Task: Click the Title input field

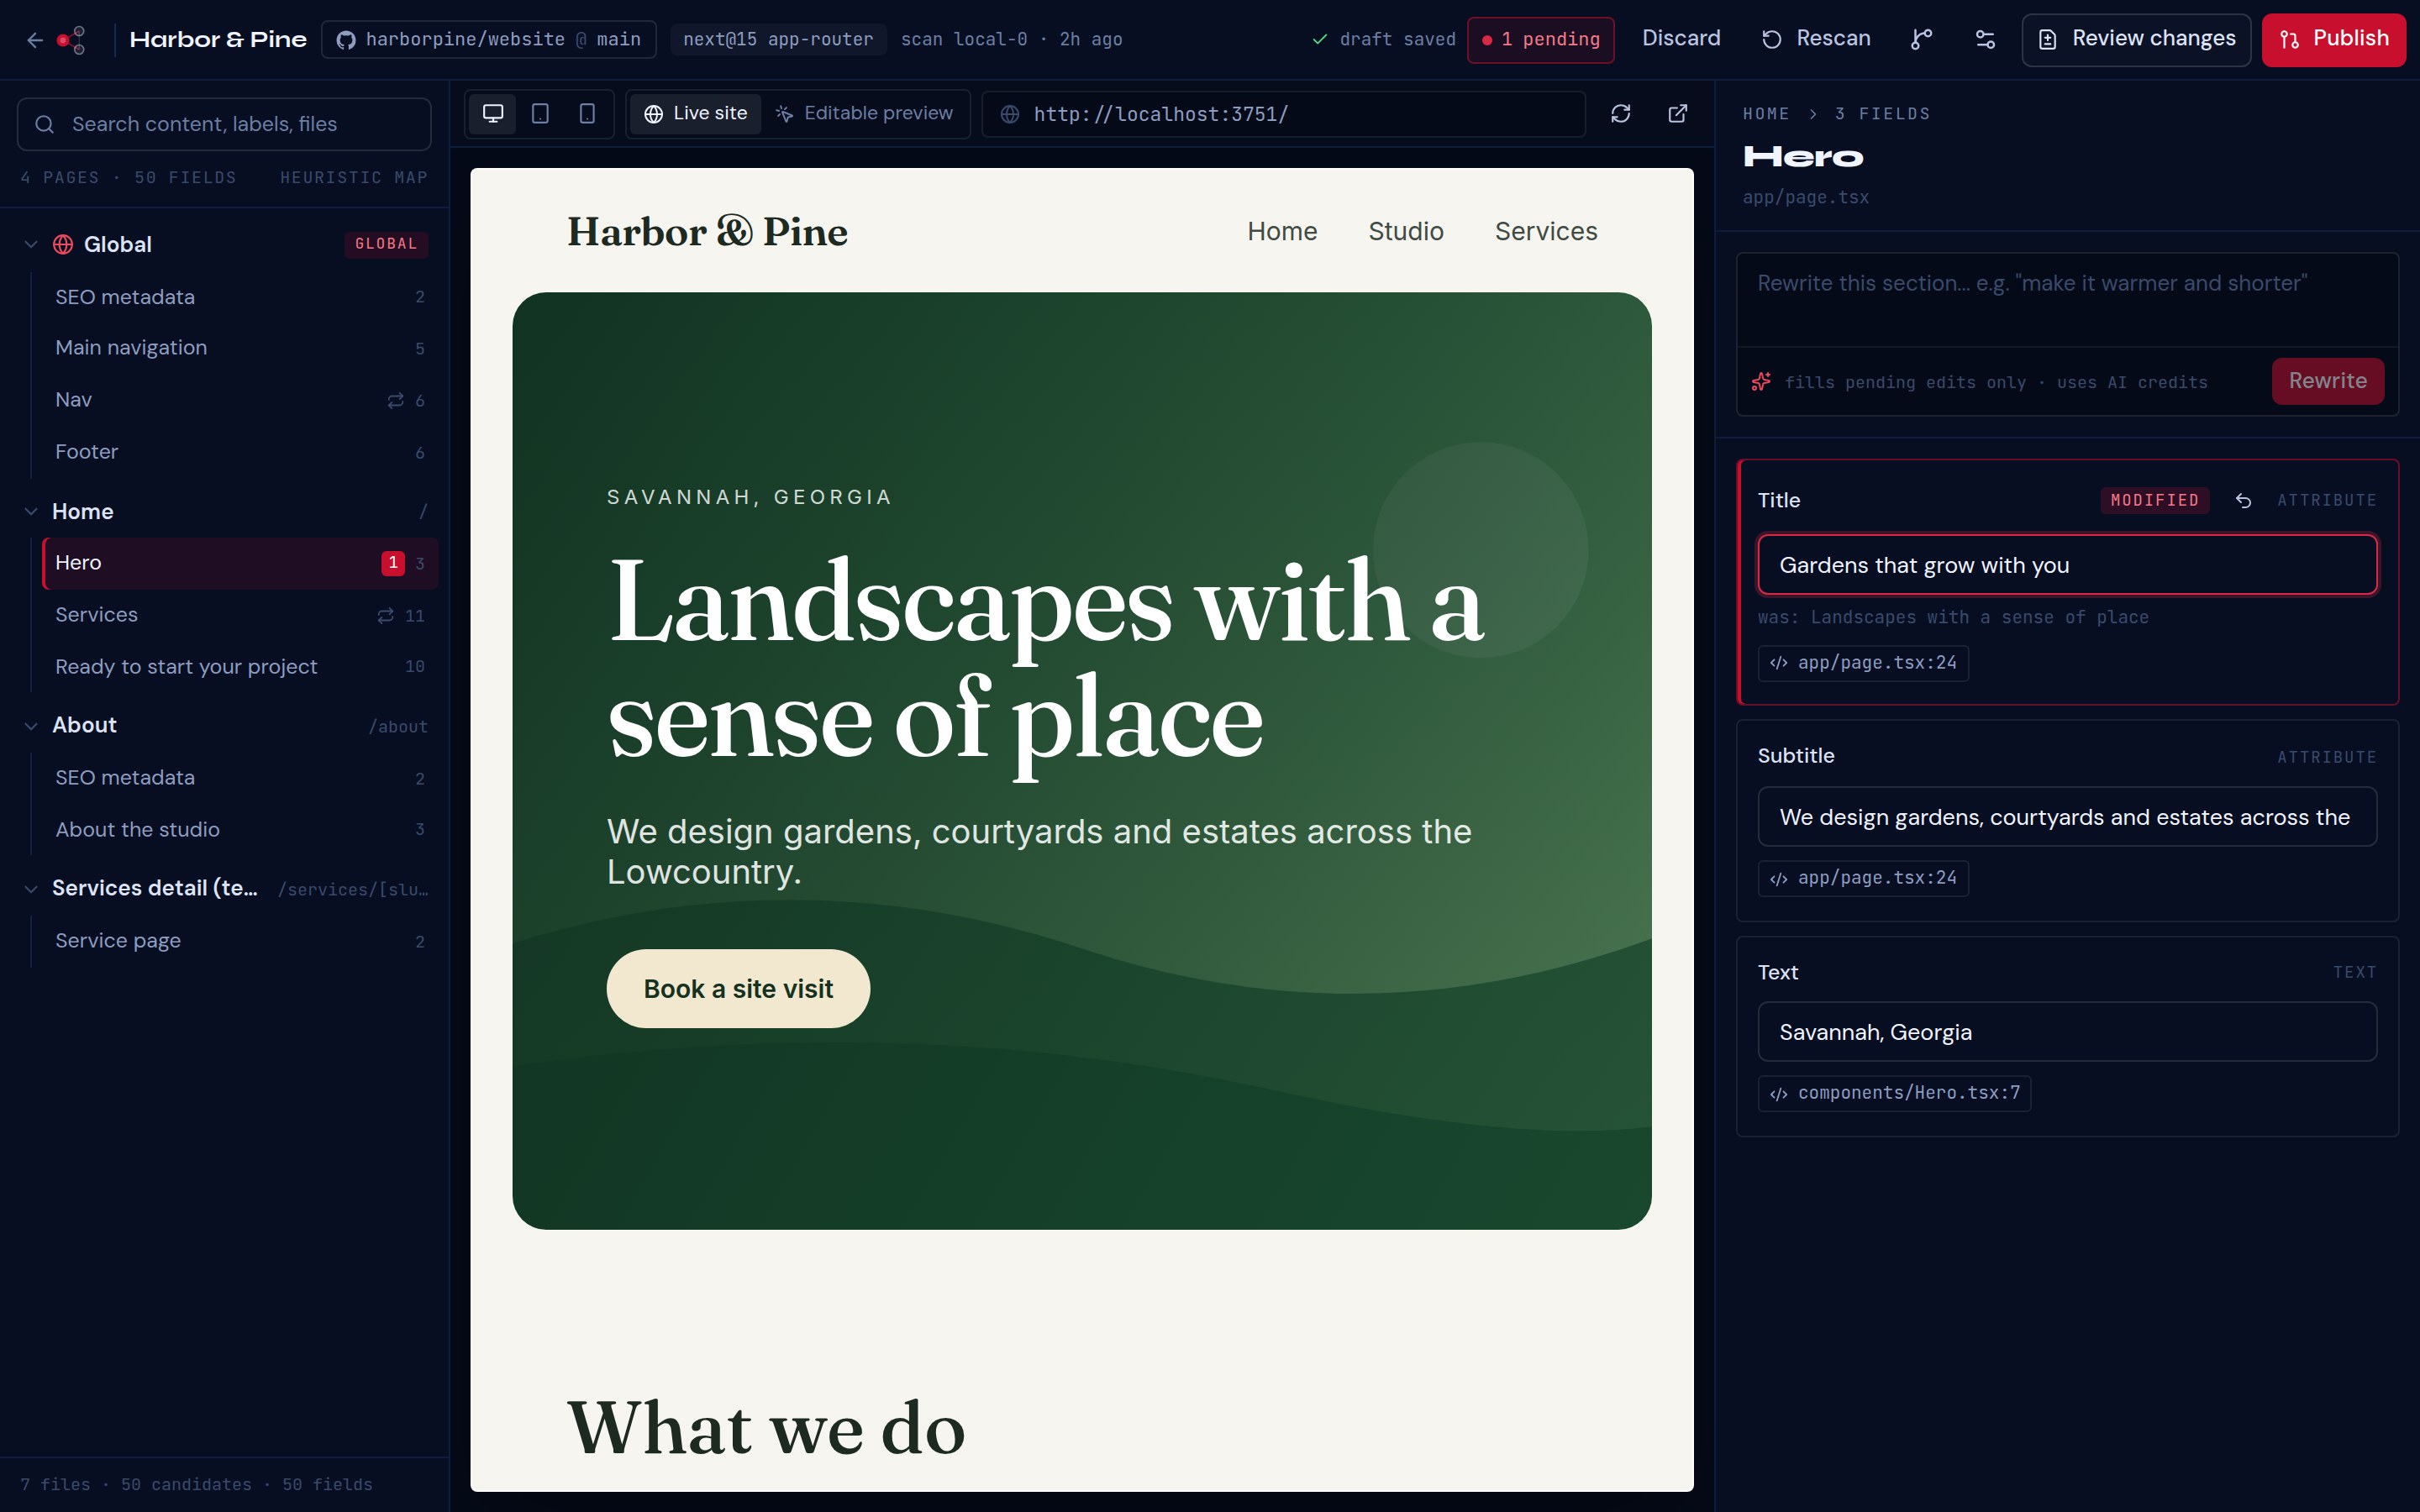Action: tap(2067, 565)
